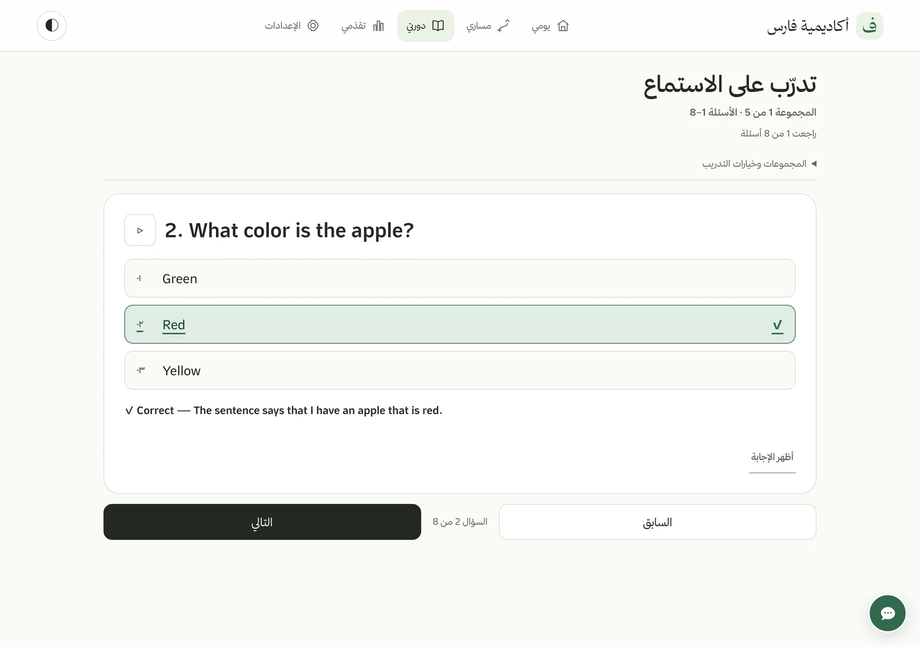The height and width of the screenshot is (647, 920).
Task: Go to next question with التالي
Action: (x=262, y=522)
